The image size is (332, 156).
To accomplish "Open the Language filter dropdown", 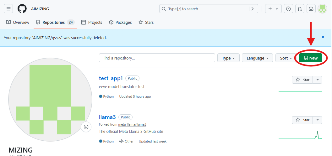I will click(x=257, y=58).
